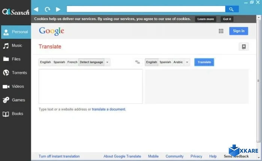Click the translate a document link
The width and height of the screenshot is (262, 161).
(109, 109)
